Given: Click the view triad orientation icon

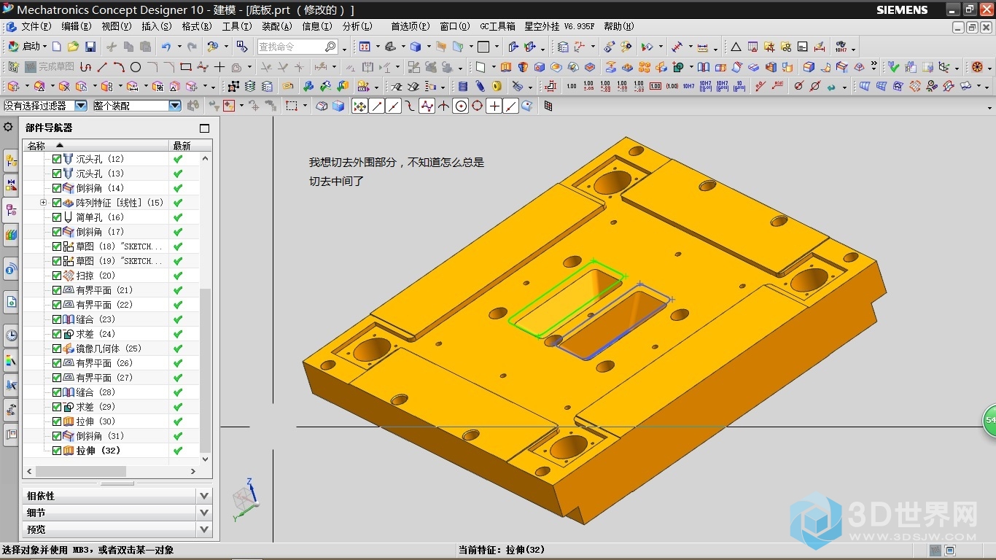Looking at the screenshot, I should point(246,499).
